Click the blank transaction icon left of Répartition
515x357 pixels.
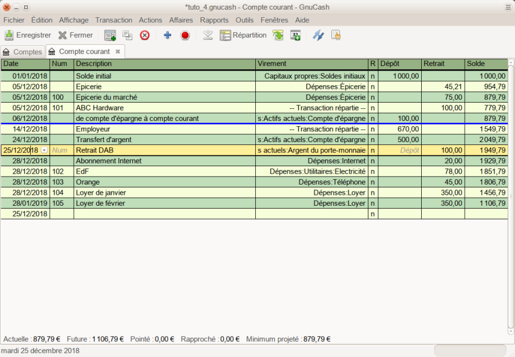pos(208,35)
